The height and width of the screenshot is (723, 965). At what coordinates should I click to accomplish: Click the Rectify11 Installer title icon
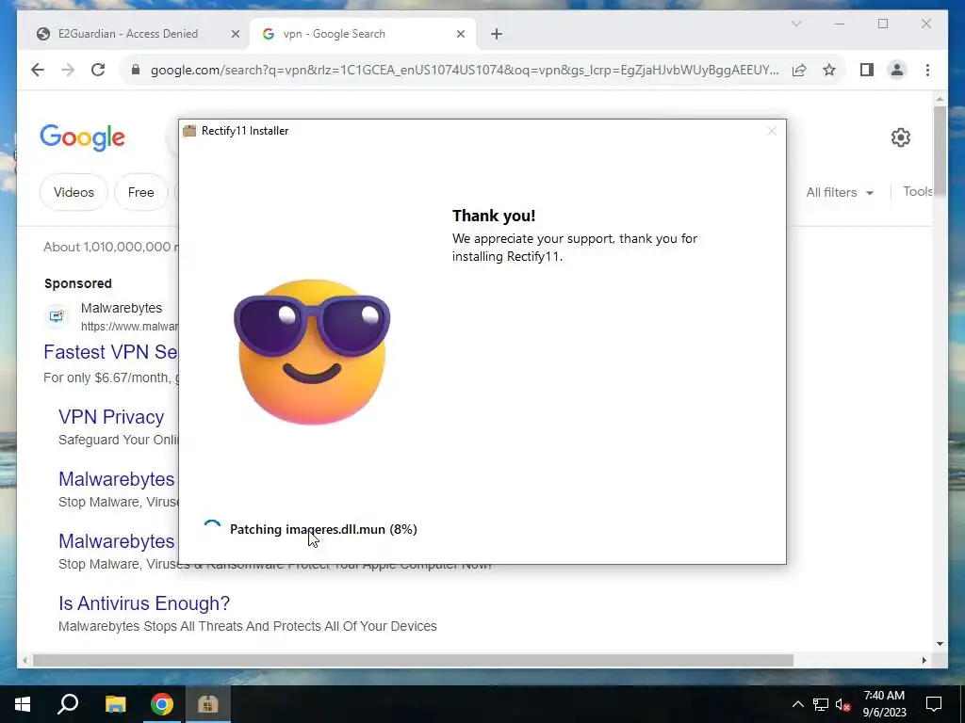pyautogui.click(x=189, y=131)
